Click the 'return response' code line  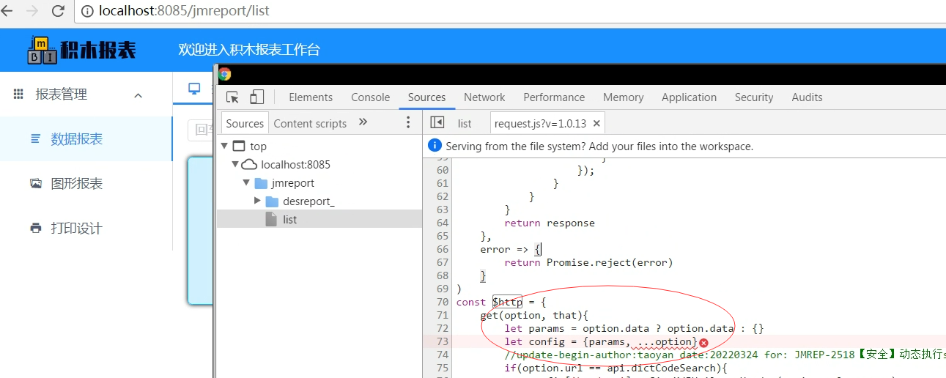click(550, 223)
